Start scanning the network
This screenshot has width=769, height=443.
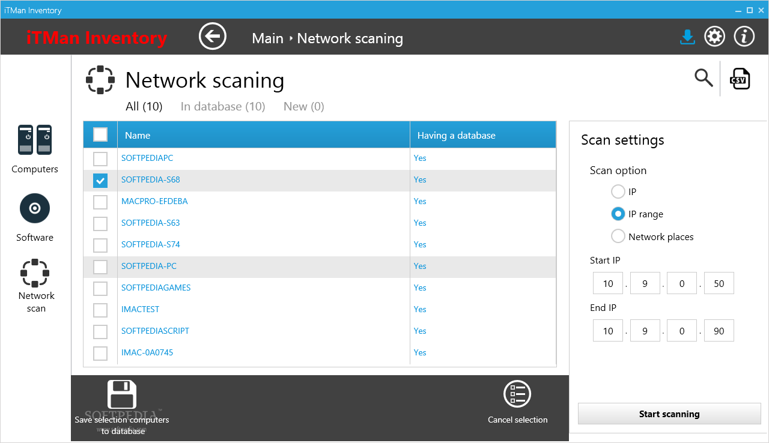(669, 414)
